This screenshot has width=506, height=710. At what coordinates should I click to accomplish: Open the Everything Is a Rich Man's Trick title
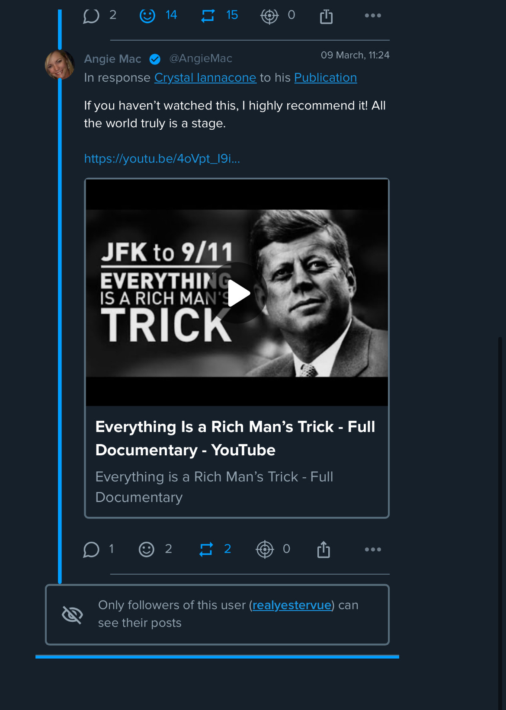click(235, 438)
